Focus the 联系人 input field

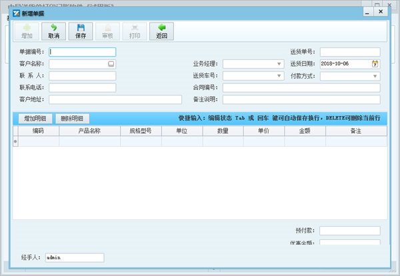[x=83, y=76]
